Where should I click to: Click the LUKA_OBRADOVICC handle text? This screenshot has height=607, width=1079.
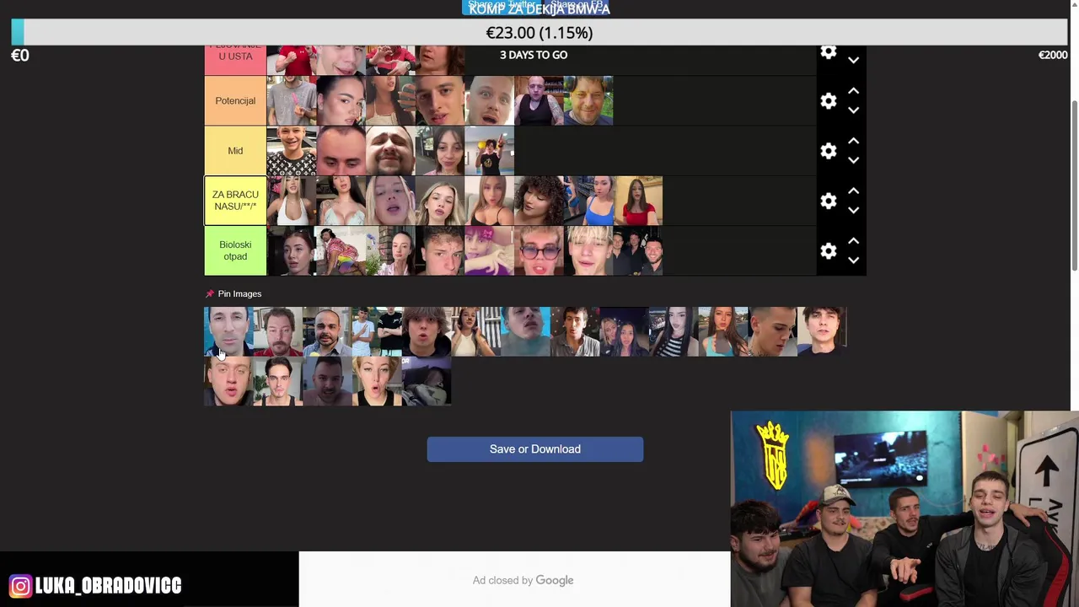tap(108, 585)
